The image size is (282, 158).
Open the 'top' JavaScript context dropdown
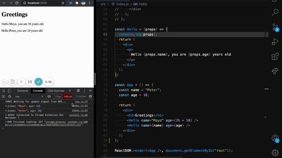point(29,97)
